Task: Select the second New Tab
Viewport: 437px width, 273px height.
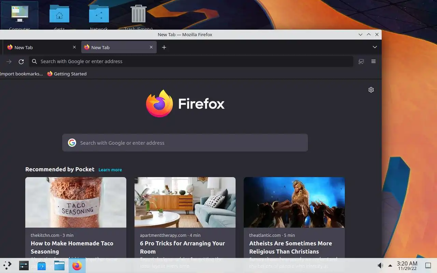Action: click(x=119, y=47)
